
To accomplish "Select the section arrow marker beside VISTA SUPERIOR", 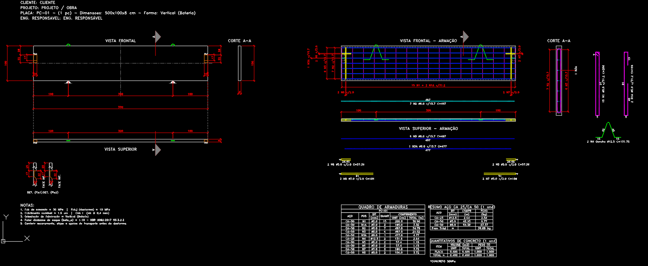I will coord(158,150).
